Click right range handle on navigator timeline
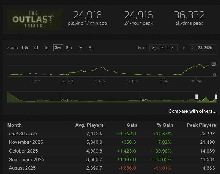 pos(216,97)
